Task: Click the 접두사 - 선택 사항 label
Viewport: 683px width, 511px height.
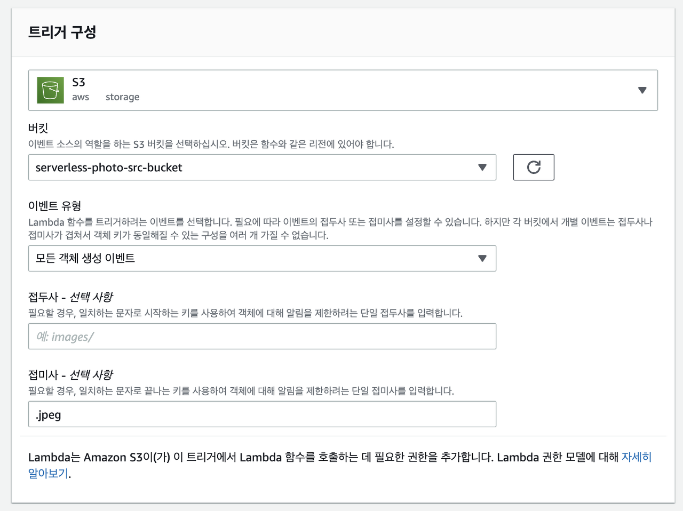Action: point(70,297)
